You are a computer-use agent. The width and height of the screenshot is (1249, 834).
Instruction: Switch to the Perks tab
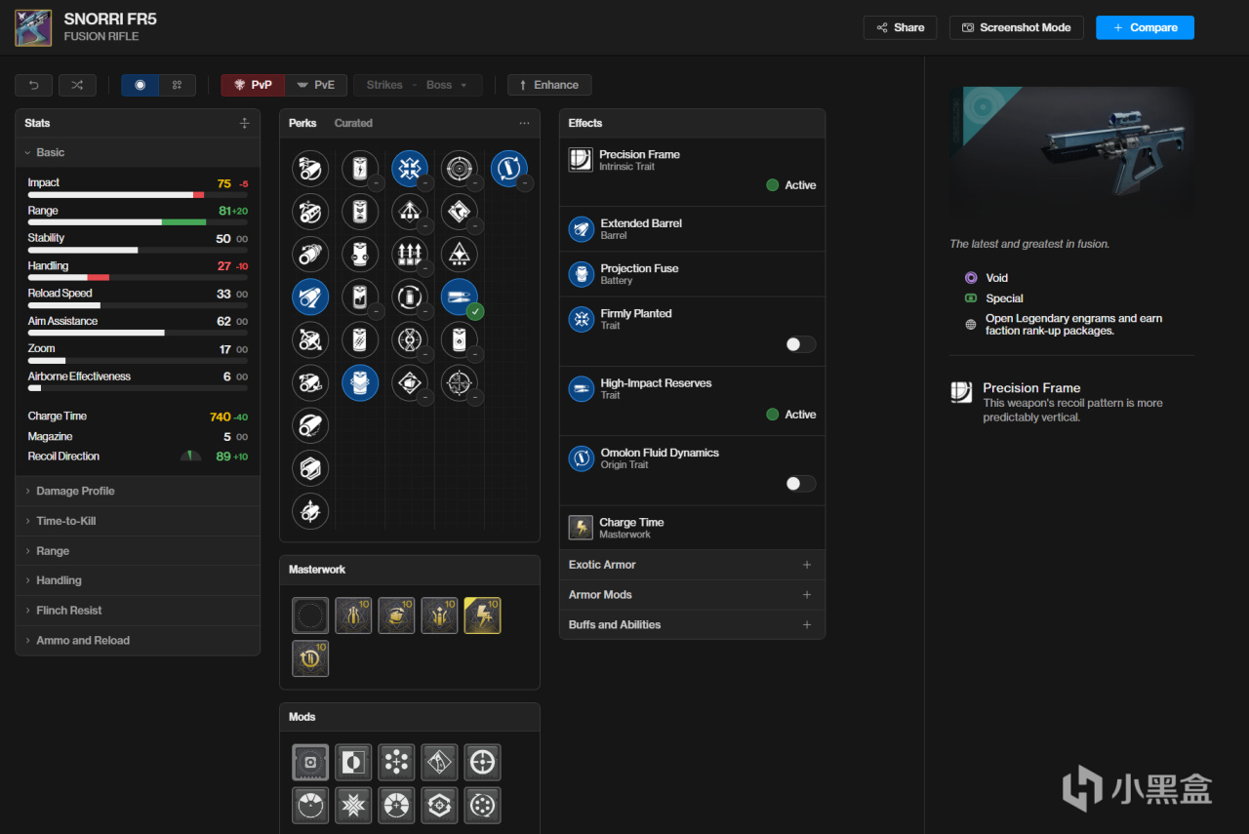302,123
